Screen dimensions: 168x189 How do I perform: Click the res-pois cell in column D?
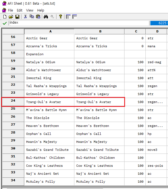pos(156,166)
